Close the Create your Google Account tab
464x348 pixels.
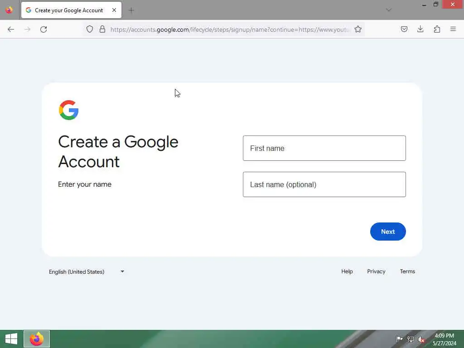tap(114, 10)
